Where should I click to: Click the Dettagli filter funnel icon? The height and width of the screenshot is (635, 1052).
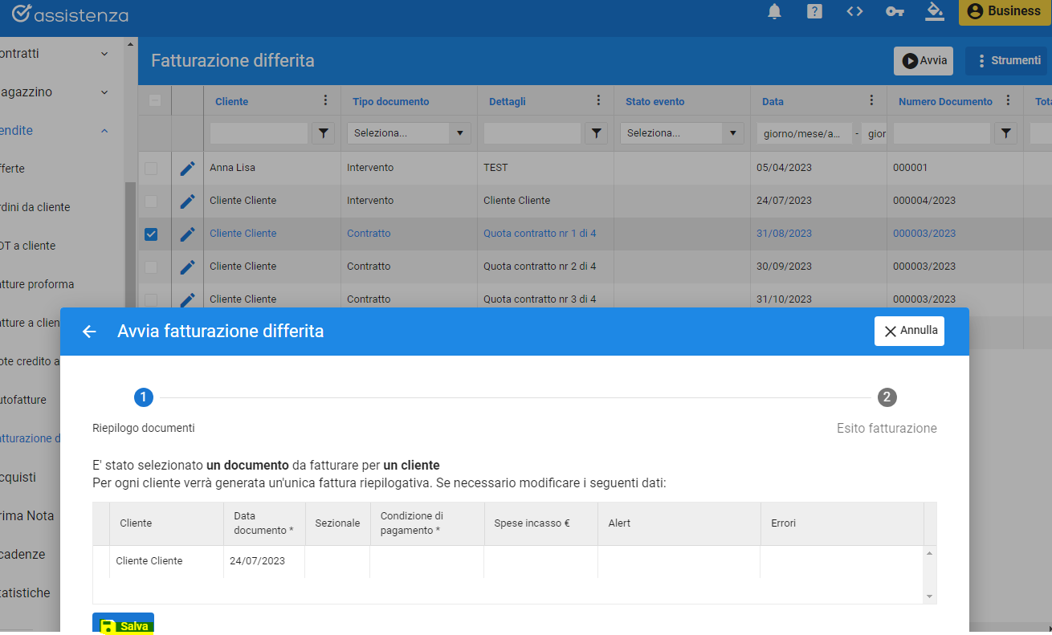[596, 133]
